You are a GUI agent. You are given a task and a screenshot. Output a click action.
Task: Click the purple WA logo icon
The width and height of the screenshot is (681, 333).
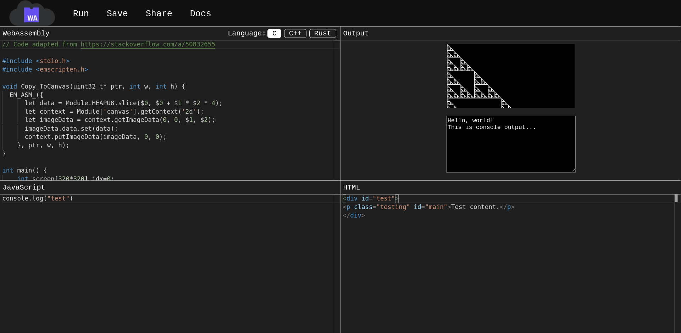[x=32, y=15]
